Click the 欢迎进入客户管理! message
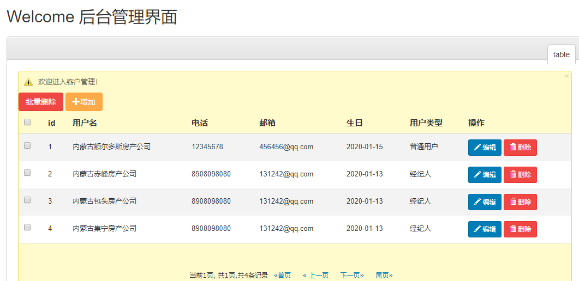 point(68,82)
